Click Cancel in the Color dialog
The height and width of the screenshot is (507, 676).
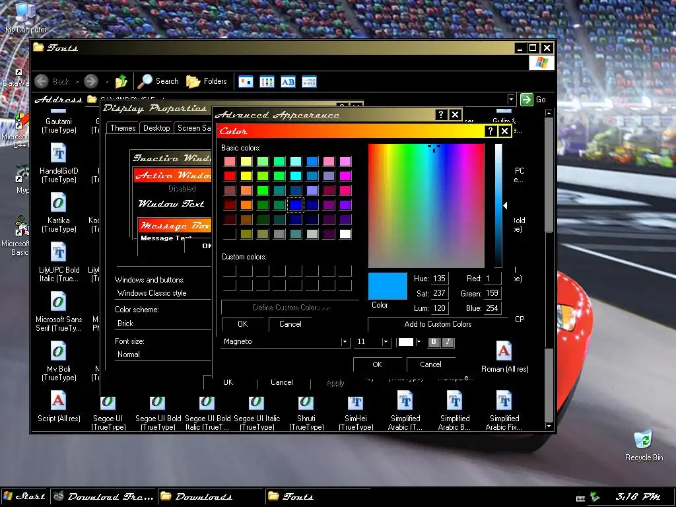point(290,323)
